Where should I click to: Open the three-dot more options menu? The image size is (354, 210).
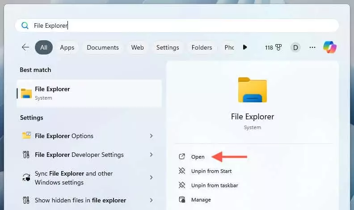pos(312,47)
